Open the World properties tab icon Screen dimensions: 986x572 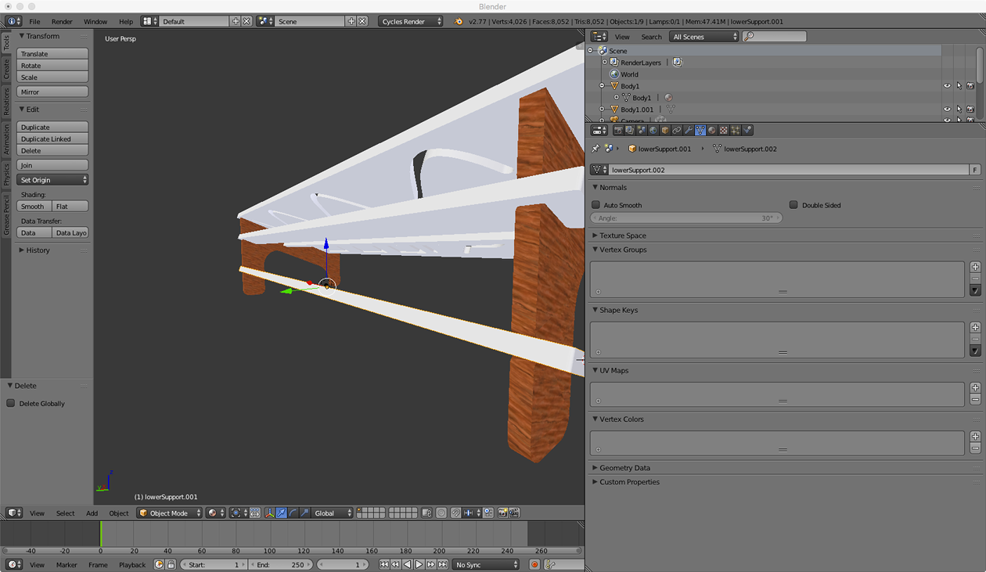tap(653, 131)
